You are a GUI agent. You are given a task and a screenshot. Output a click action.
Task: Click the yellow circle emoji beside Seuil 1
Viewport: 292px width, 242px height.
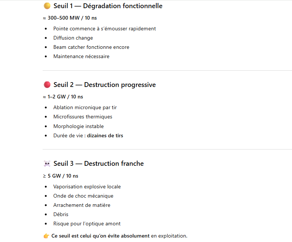(47, 6)
